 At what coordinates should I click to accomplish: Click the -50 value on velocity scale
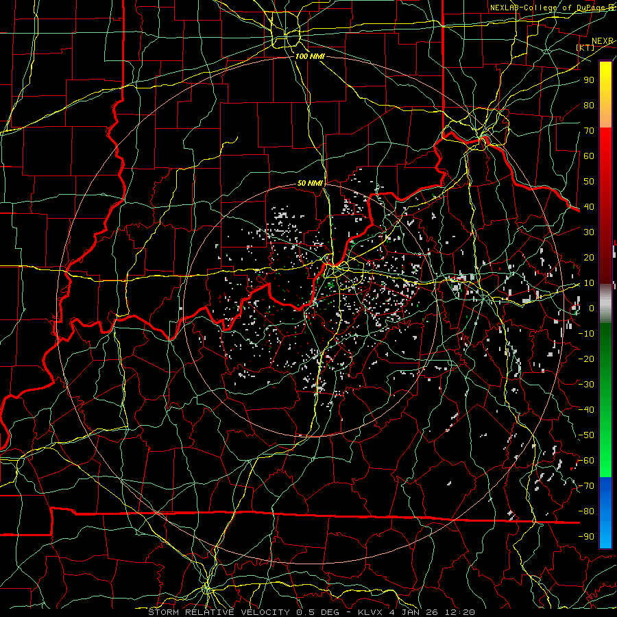pyautogui.click(x=586, y=435)
